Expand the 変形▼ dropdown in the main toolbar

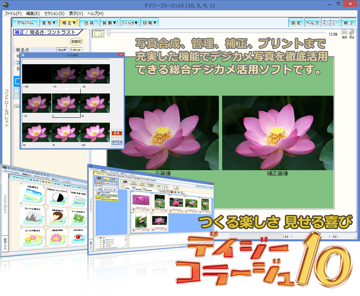(x=49, y=23)
